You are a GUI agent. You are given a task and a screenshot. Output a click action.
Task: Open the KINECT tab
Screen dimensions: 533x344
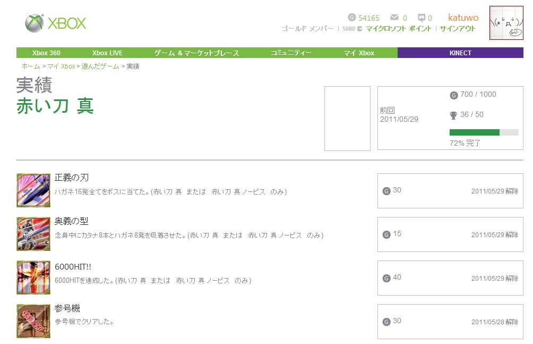coord(460,53)
